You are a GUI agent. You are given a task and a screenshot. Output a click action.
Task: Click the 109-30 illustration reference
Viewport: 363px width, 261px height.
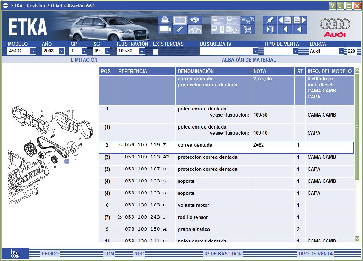coord(260,115)
